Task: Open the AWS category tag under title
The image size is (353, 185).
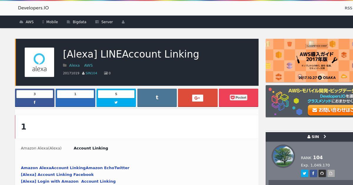Action: [x=88, y=65]
